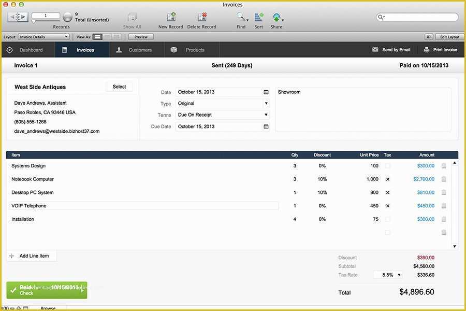Viewport: 466px width, 311px height.
Task: Open the Find options arrow
Action: (247, 20)
